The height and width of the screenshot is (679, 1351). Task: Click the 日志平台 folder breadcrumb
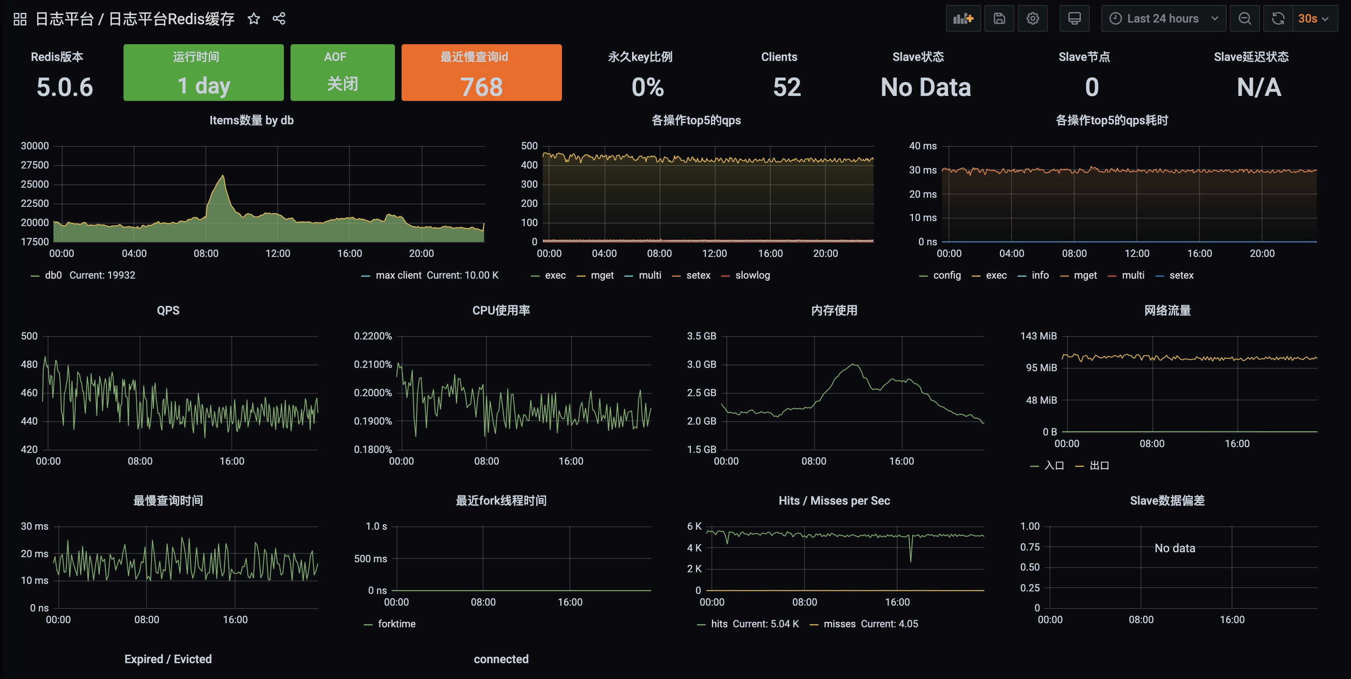coord(64,19)
